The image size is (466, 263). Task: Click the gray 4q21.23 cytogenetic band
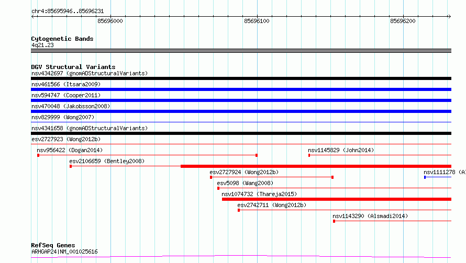tap(241, 51)
